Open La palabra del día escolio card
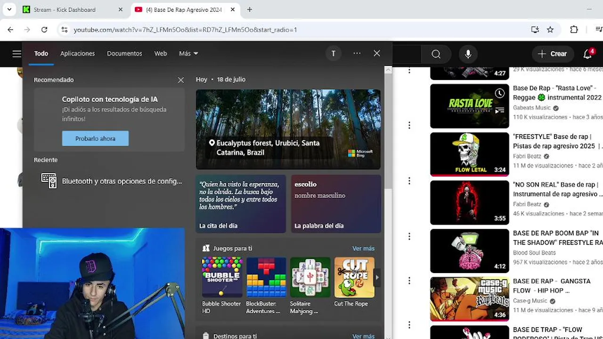 click(336, 204)
